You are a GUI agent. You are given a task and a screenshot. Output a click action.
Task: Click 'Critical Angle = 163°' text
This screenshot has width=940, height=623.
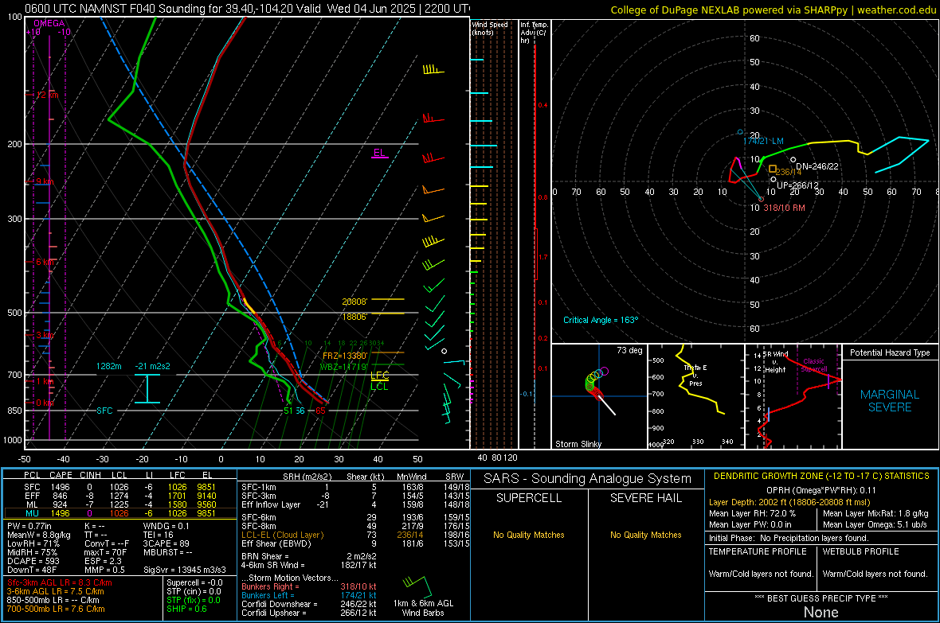coord(601,320)
